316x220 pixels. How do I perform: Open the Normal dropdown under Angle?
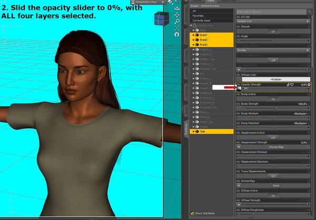[x=273, y=50]
